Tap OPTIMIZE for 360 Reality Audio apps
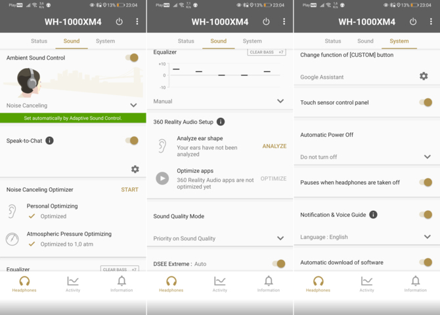440x315 pixels. coord(274,179)
